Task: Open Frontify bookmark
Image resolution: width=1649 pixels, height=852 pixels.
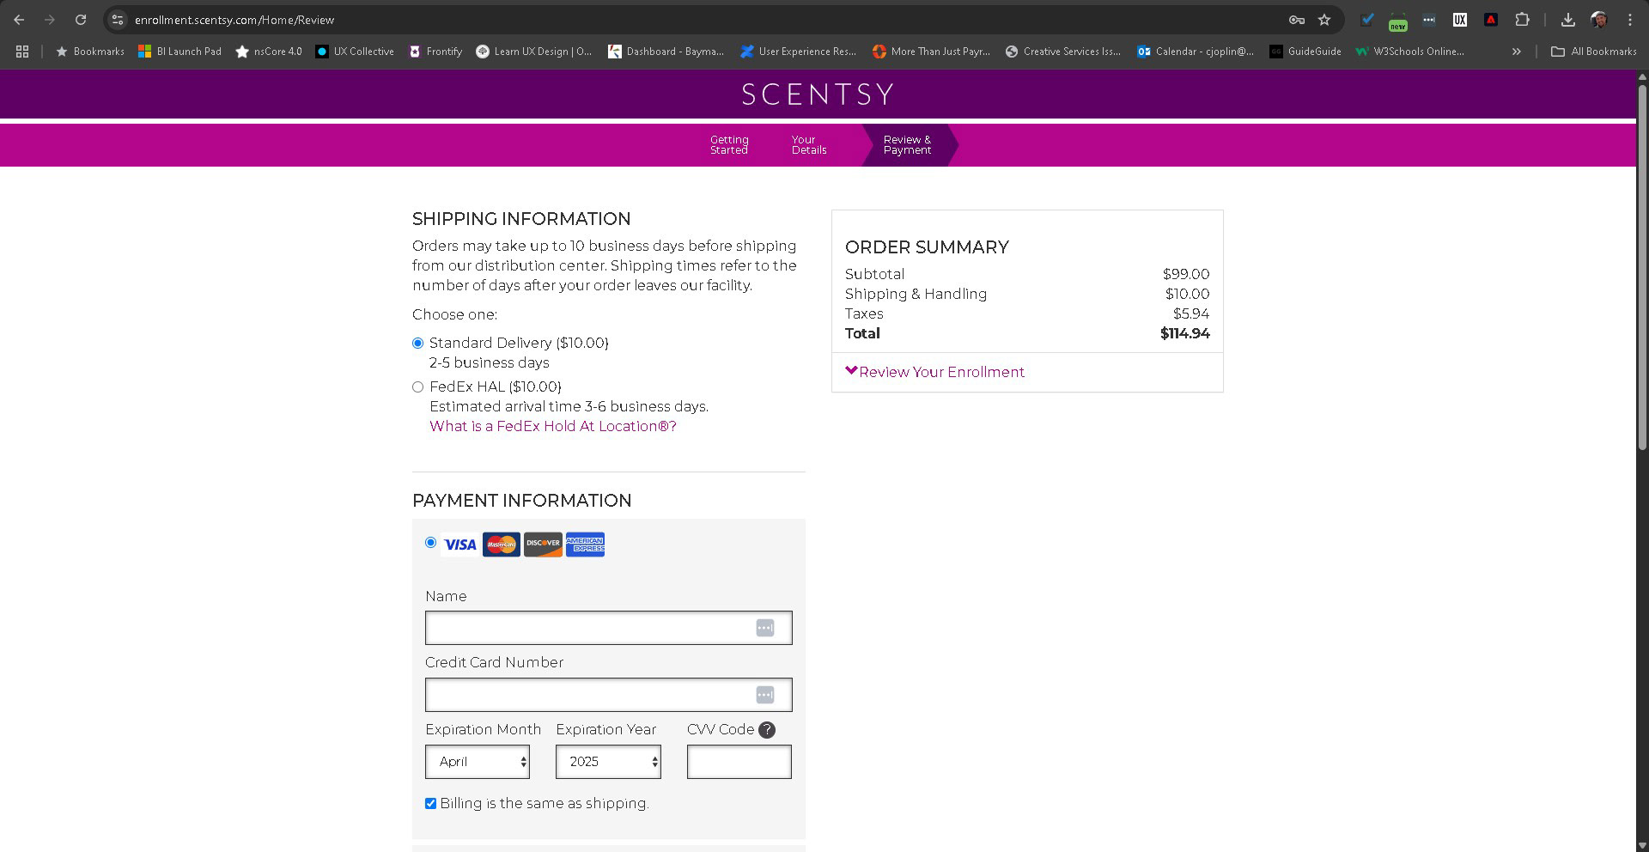Action: 435,52
